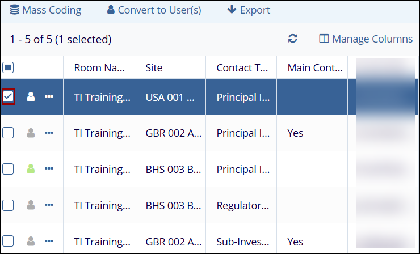Export the contact list

pos(249,10)
